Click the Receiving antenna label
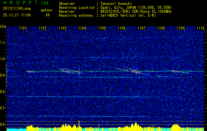Screen dimensions: 207x131 [x=76, y=15]
